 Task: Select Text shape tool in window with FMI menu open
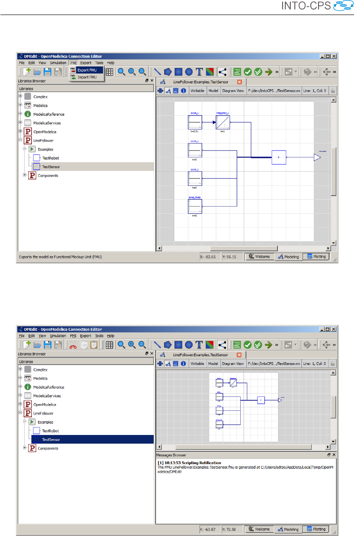tap(199, 72)
